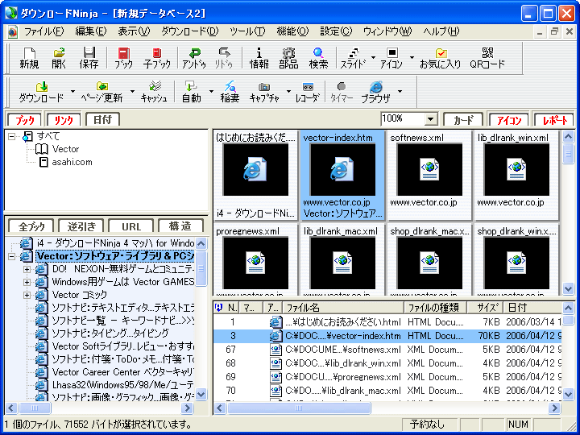Viewport: 580px width, 435px height.
Task: Open dropdown arrow beside ダウンロード button
Action: point(72,91)
